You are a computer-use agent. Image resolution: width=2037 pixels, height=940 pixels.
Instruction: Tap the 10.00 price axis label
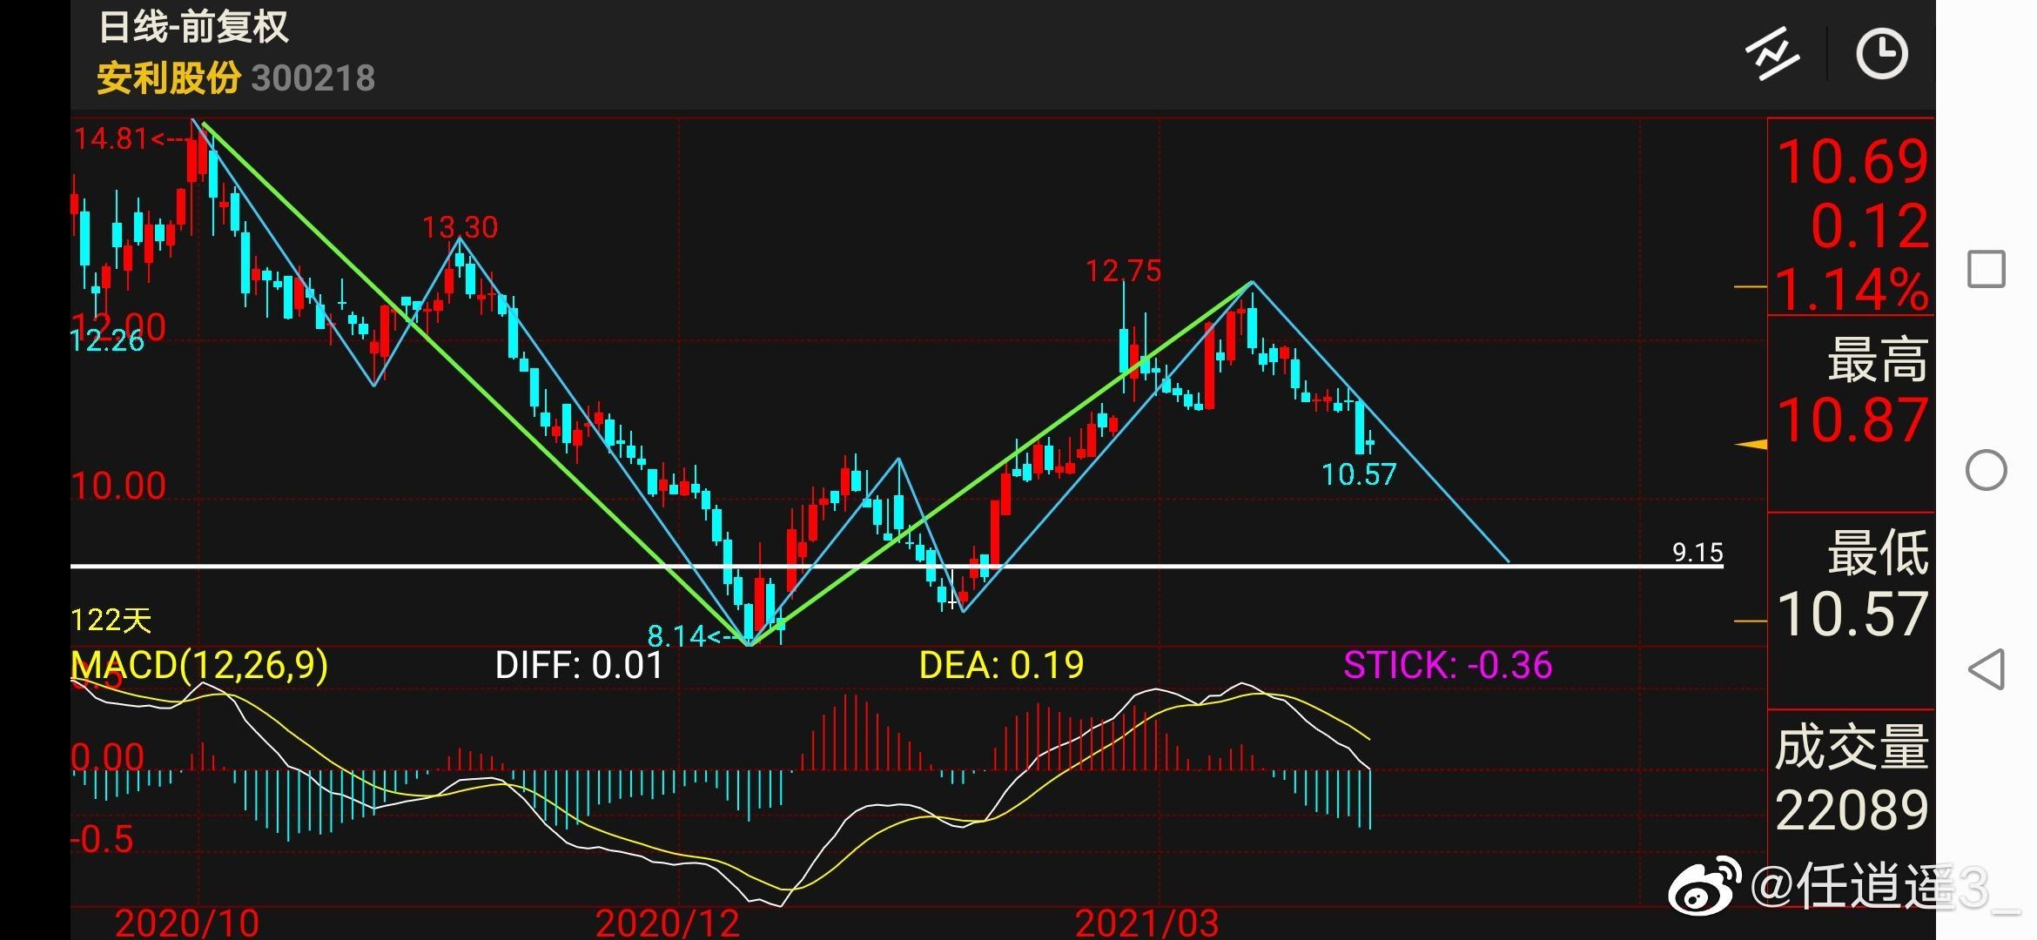[x=118, y=486]
